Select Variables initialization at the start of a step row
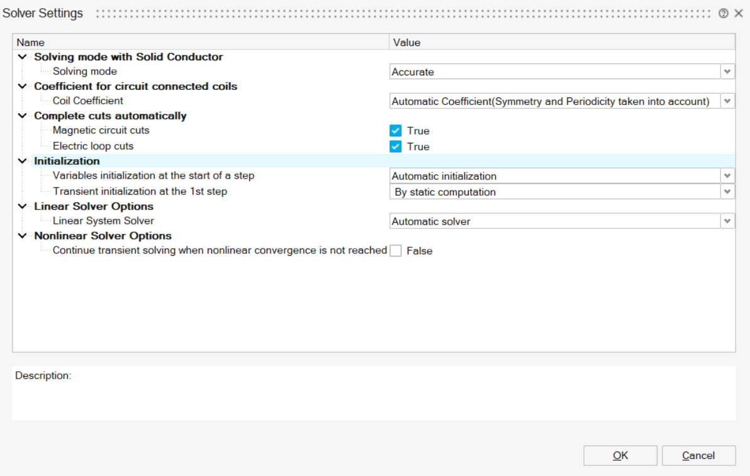The height and width of the screenshot is (476, 750). 154,175
